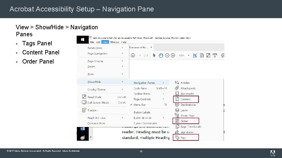This screenshot has width=282, height=158.
Task: Select the Show/Hide menu entry
Action: (x=103, y=82)
